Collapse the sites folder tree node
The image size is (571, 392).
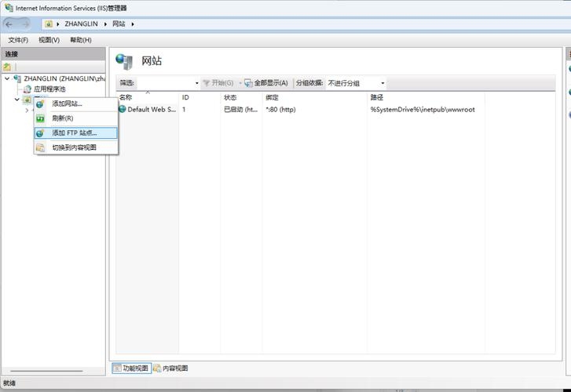pos(16,100)
